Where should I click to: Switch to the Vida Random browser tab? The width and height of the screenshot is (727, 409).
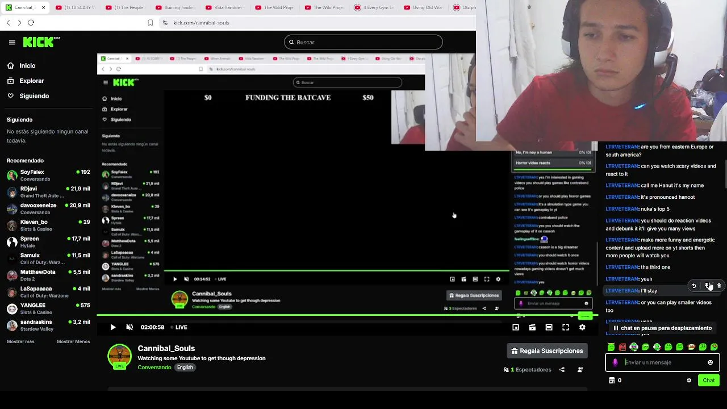tap(224, 7)
